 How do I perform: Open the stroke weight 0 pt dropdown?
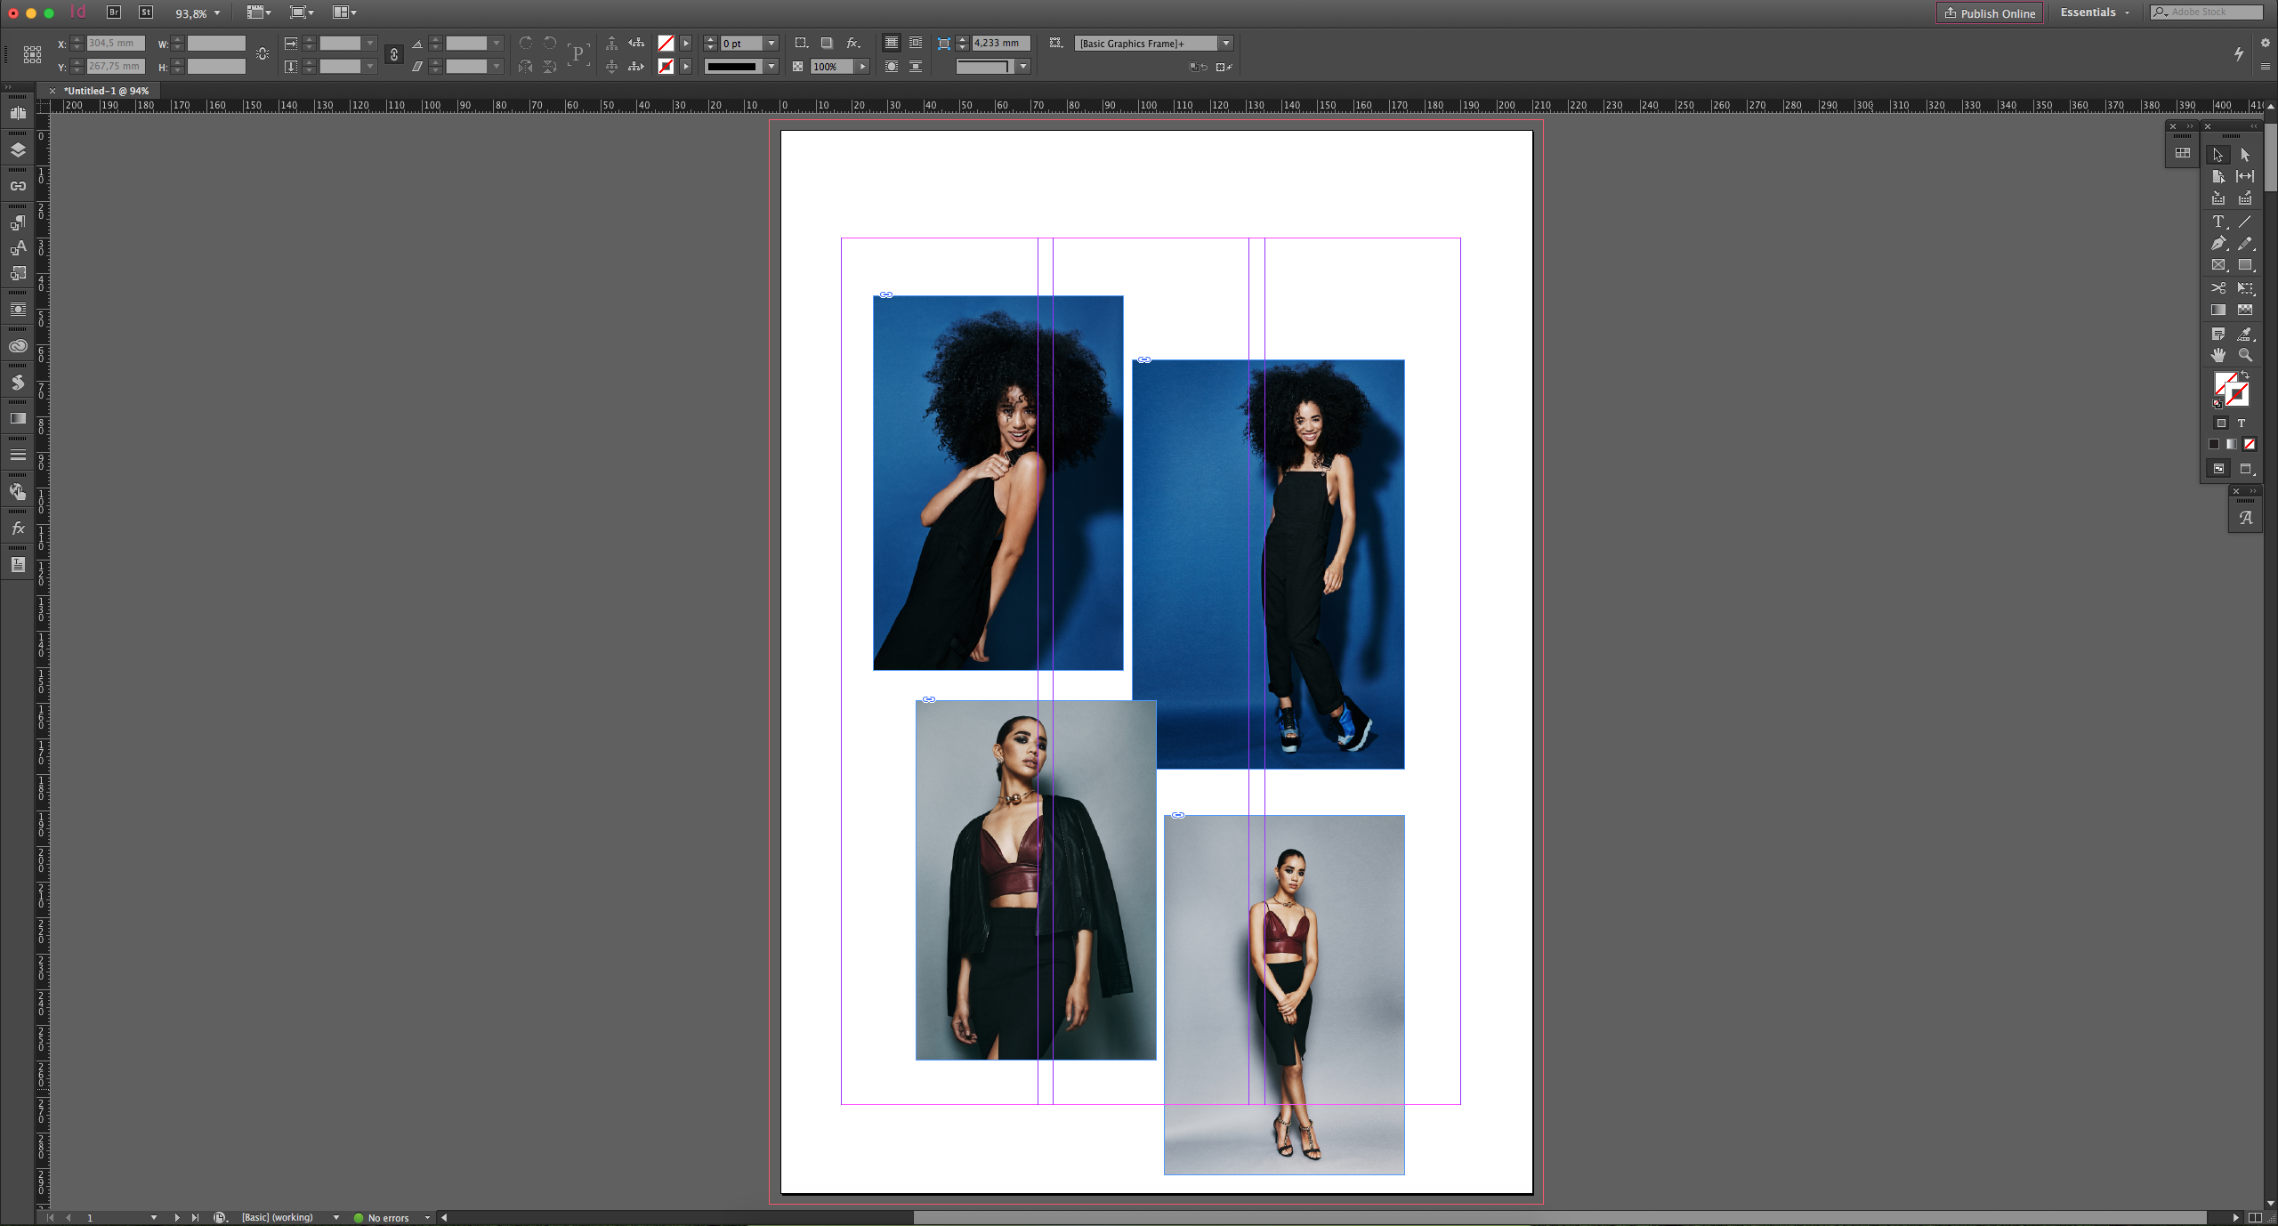[x=771, y=43]
